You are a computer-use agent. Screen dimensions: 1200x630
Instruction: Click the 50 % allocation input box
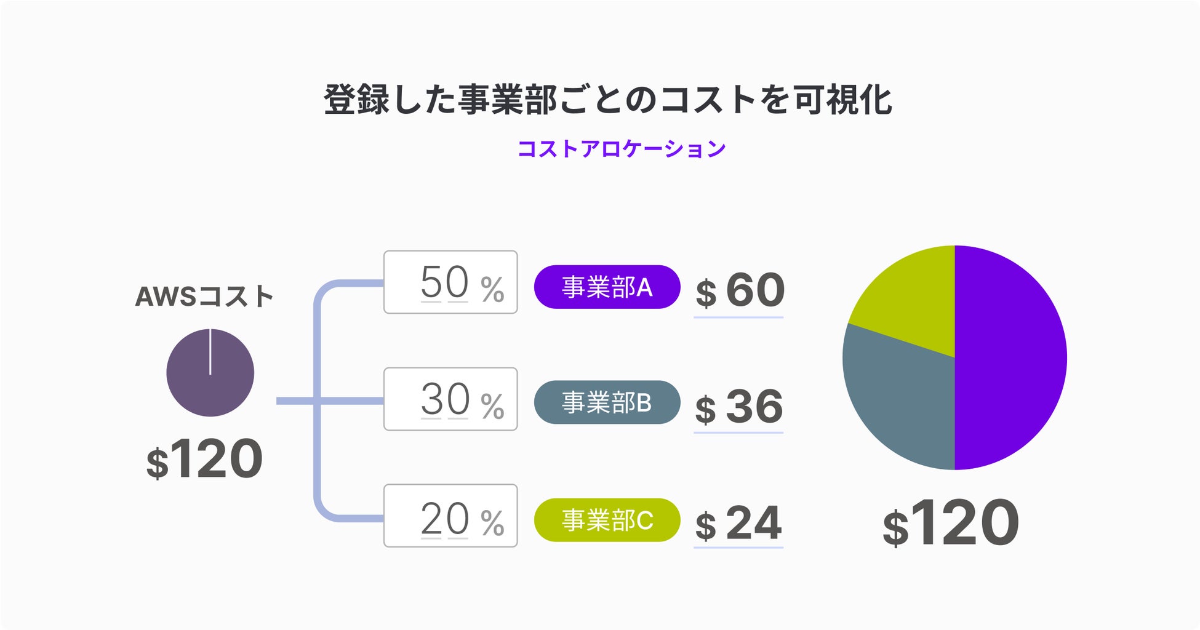(x=450, y=282)
